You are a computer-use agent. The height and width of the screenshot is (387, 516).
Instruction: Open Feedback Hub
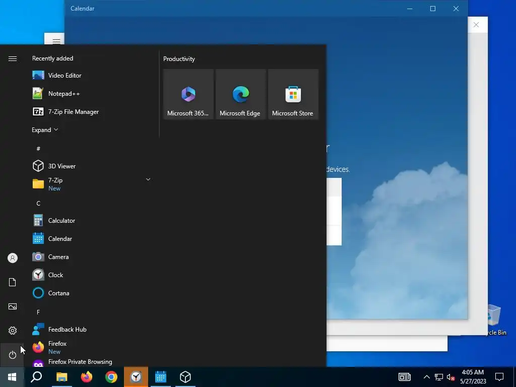92,330
